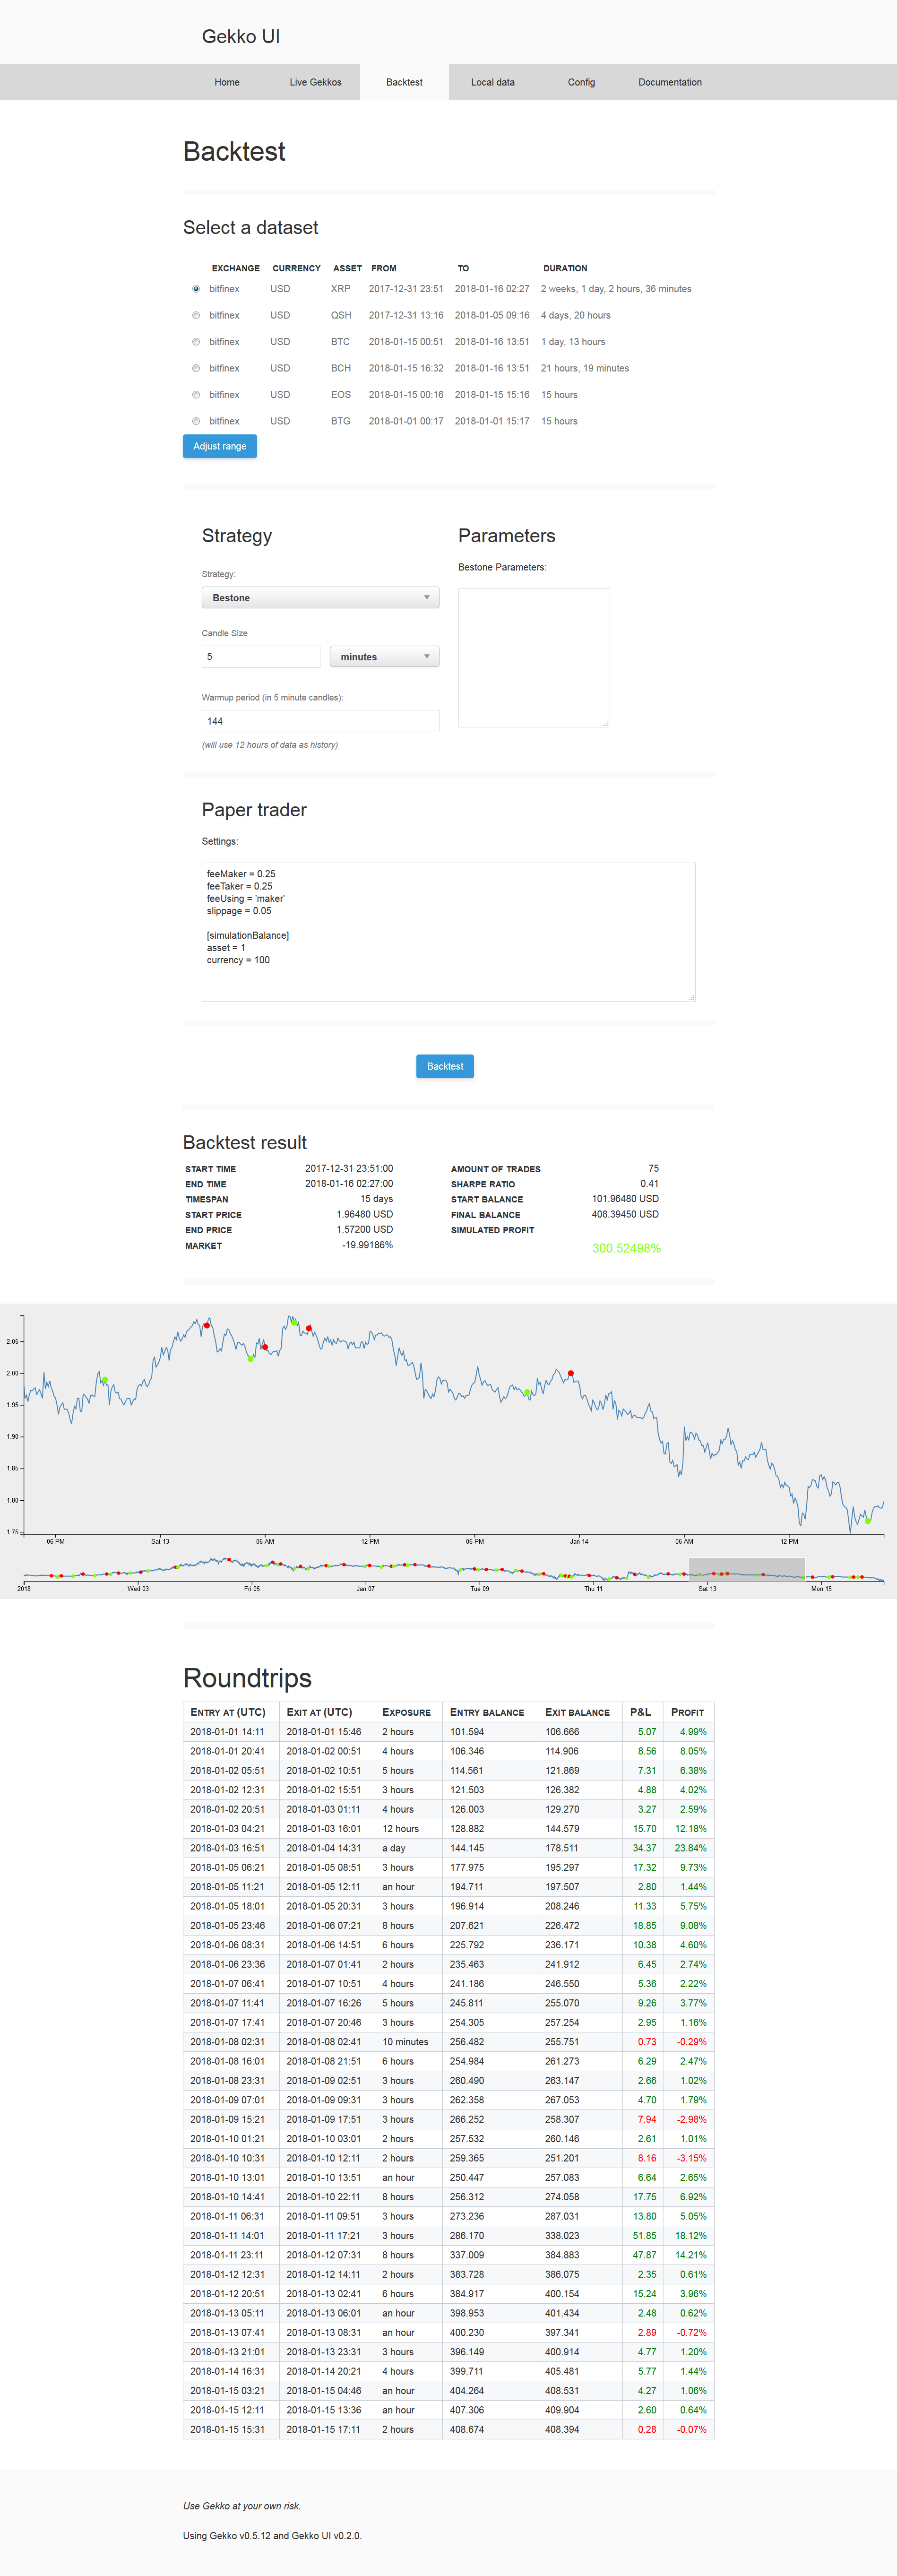Click the Paper trader settings text area
897x2576 pixels.
[448, 932]
